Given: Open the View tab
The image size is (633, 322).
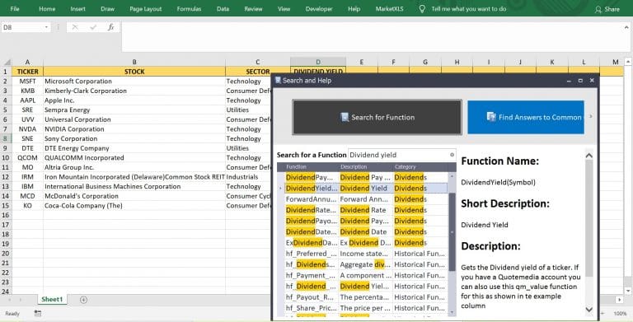Looking at the screenshot, I should 284,9.
